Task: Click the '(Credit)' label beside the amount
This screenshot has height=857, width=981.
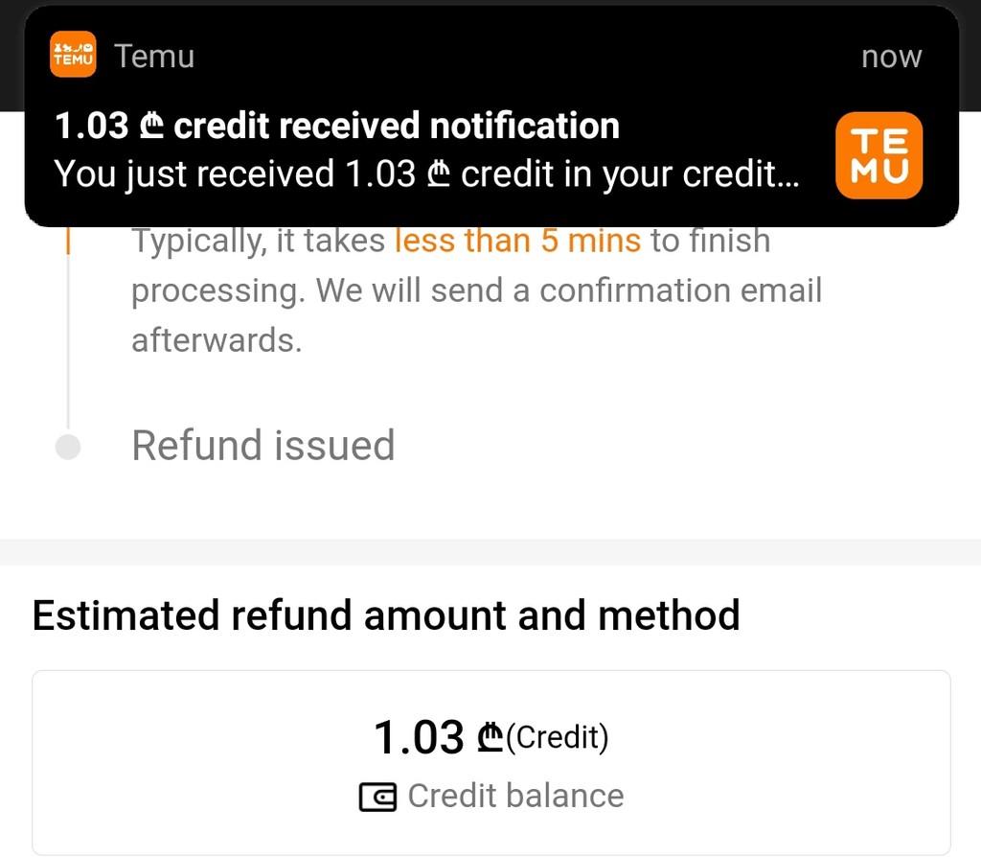Action: click(x=558, y=737)
